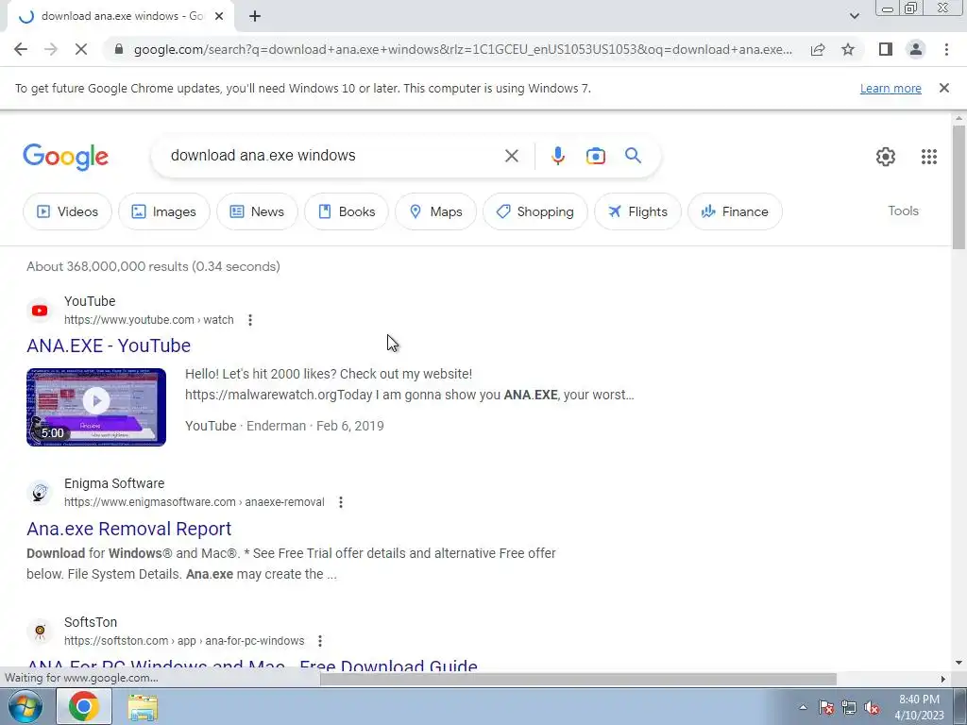Screen dimensions: 967x725
Task: Search by image with the camera icon
Action: [595, 156]
